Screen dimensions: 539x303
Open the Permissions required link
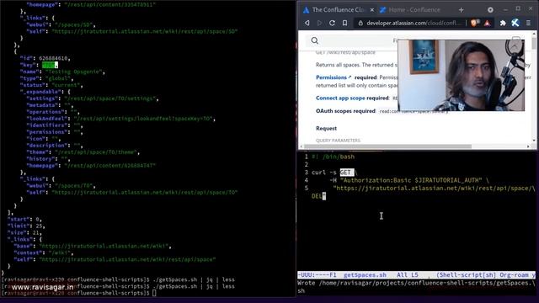tap(334, 77)
